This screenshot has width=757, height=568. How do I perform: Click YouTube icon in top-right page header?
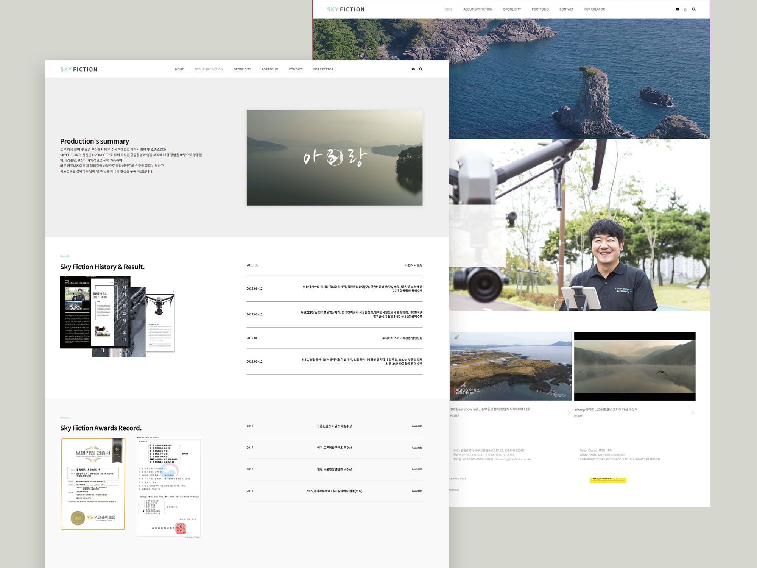pos(677,9)
